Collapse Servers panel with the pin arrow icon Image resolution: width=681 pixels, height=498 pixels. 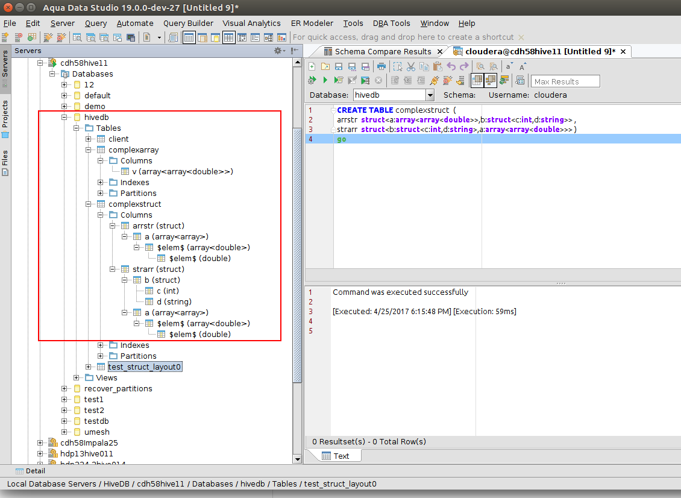295,51
